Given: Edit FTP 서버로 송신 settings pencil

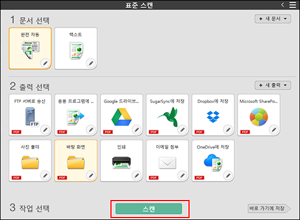Looking at the screenshot, I should click(x=45, y=129).
